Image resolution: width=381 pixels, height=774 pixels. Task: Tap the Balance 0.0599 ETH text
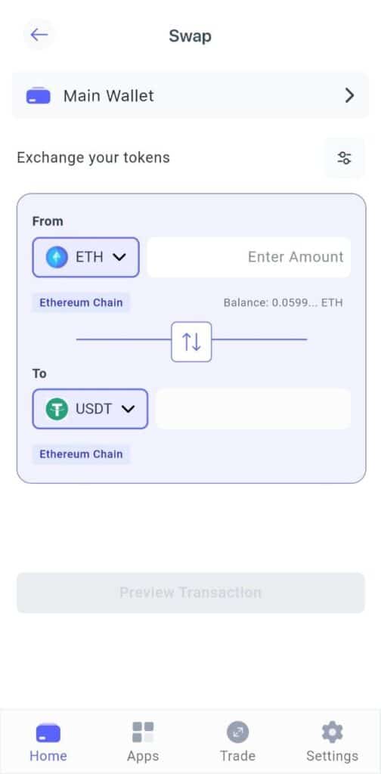pyautogui.click(x=283, y=302)
